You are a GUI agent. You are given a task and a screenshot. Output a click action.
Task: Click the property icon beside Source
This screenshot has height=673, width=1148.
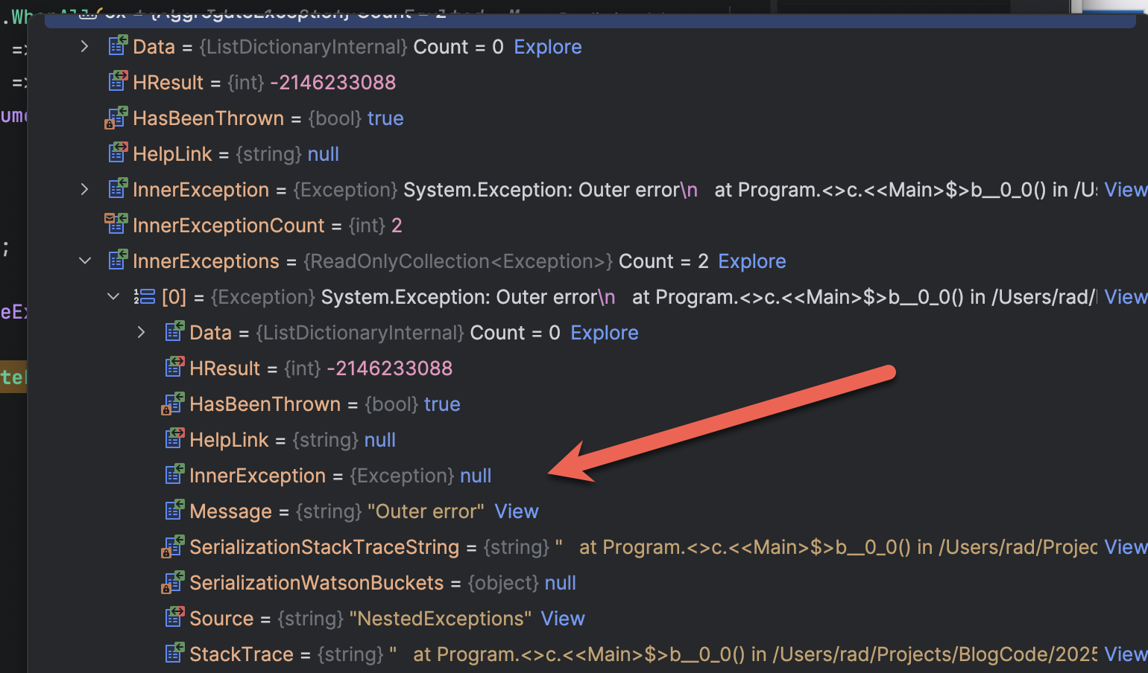[x=174, y=617]
